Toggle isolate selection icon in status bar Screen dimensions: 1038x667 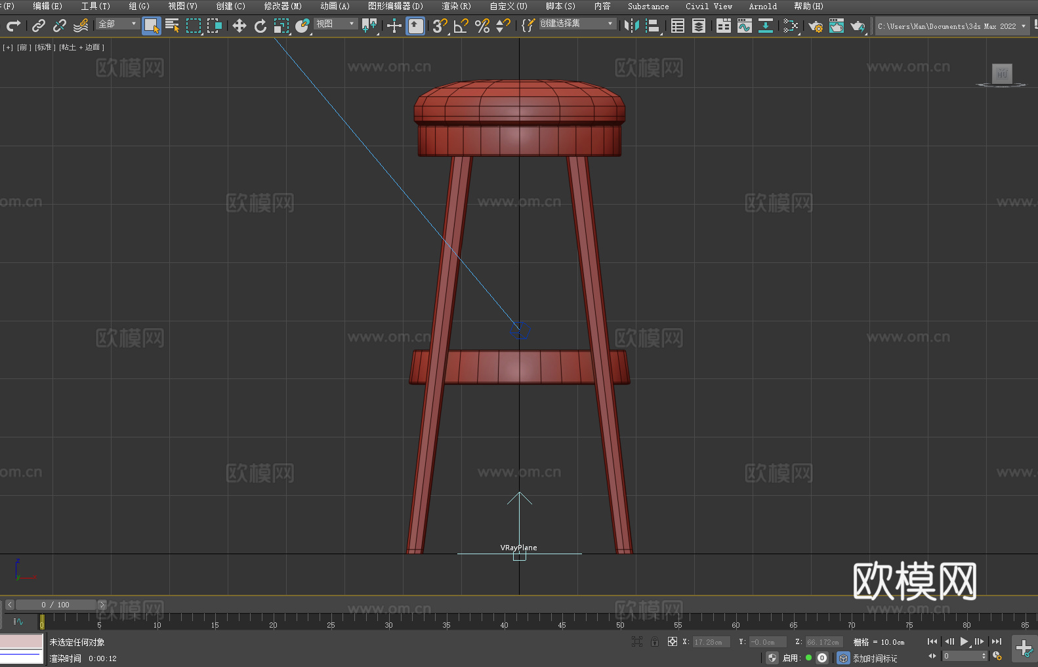pos(636,641)
